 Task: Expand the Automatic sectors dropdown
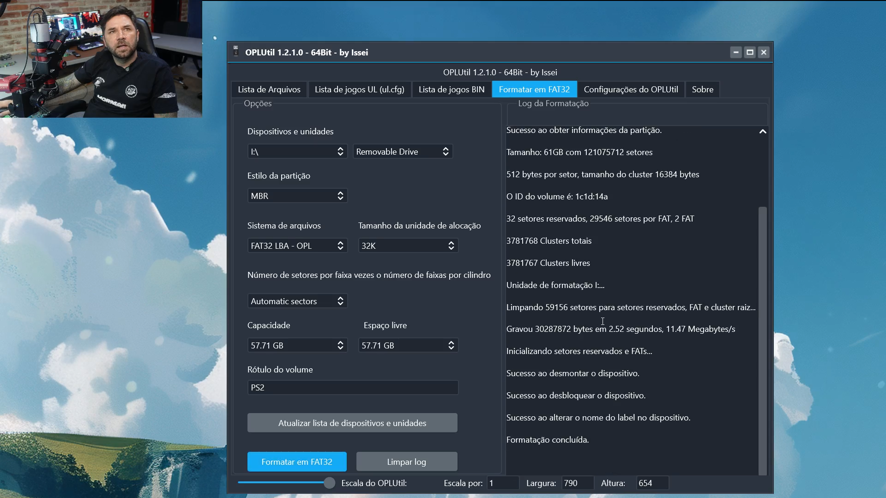coord(297,301)
